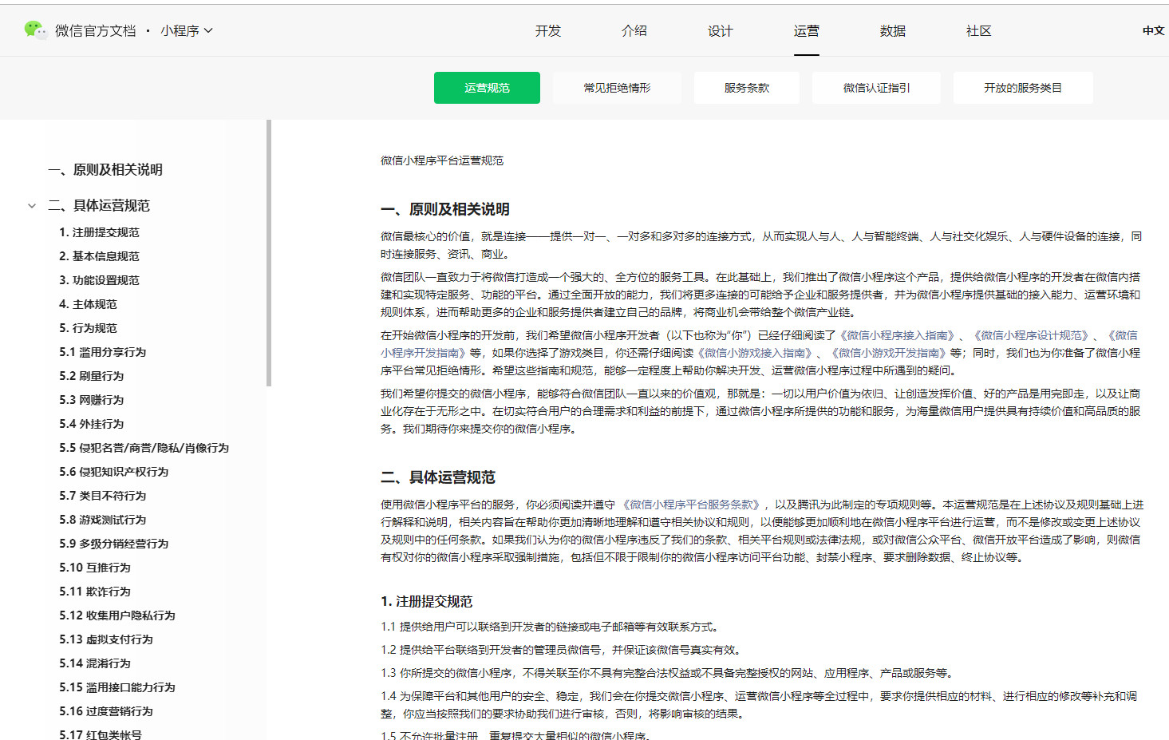Go to the 数据 tab
This screenshot has width=1169, height=740.
point(893,30)
